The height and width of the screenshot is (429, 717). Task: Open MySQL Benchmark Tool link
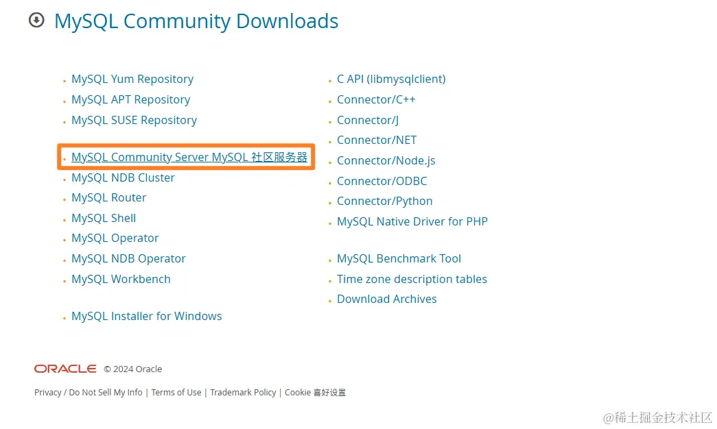399,258
